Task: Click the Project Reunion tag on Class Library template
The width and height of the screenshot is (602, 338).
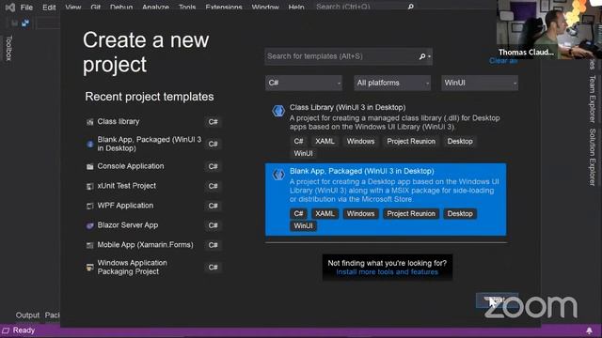Action: click(x=411, y=142)
